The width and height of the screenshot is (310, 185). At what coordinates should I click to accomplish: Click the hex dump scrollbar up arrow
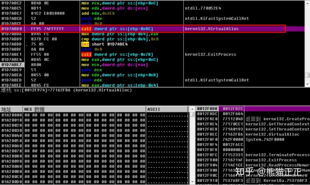(x=192, y=109)
